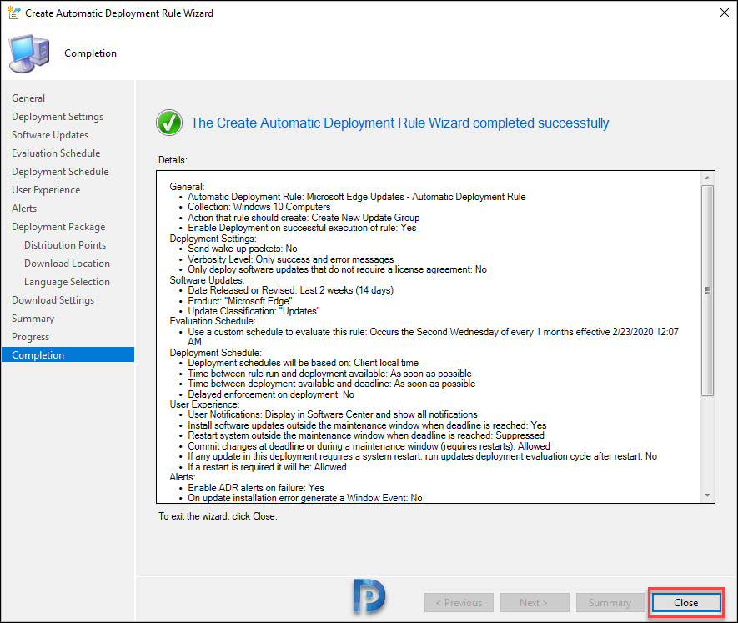Viewport: 738px width, 623px height.
Task: Click the greyed-out Previous button
Action: click(x=459, y=603)
